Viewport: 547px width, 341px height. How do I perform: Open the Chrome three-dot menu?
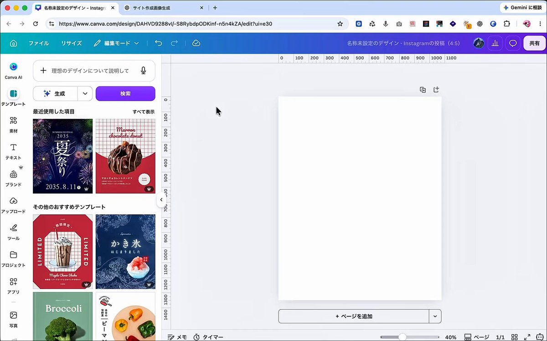pyautogui.click(x=540, y=24)
